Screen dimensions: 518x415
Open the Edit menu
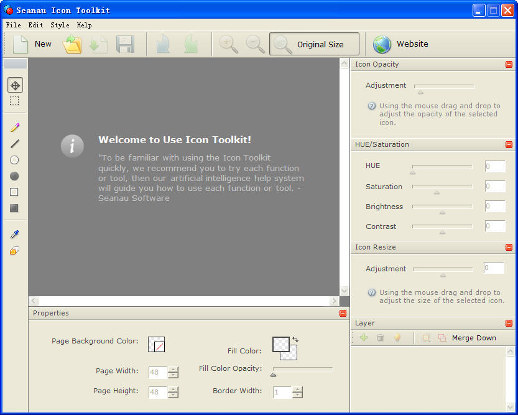(x=35, y=25)
